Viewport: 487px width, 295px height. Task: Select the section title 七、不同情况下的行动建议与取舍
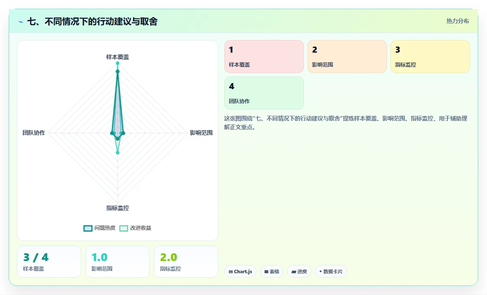(x=93, y=21)
